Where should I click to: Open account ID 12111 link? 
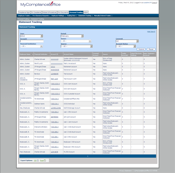click(x=53, y=67)
